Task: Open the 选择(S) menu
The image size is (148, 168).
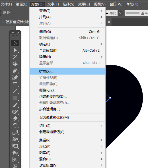Action: 68,4
